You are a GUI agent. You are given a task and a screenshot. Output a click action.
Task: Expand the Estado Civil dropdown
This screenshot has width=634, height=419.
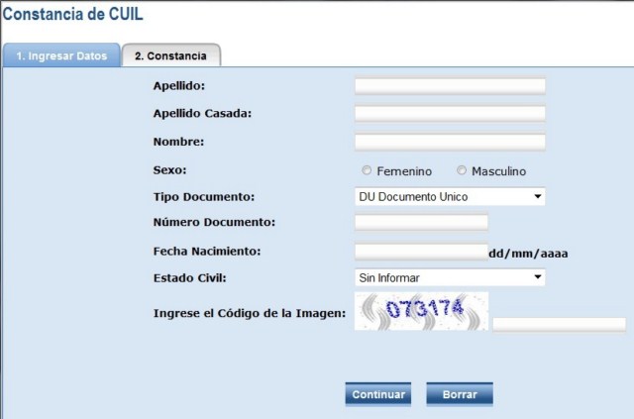point(450,277)
